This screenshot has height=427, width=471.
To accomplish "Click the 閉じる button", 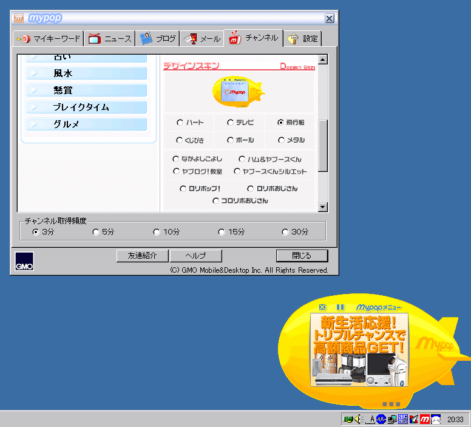I will point(302,256).
